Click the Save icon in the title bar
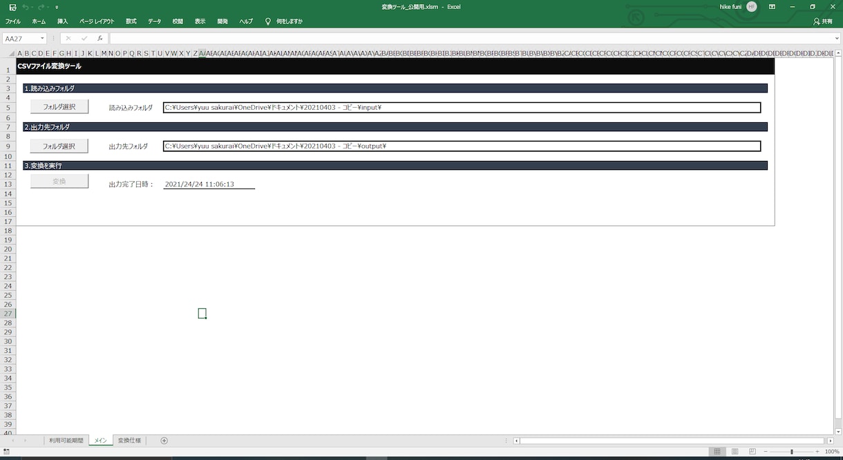The height and width of the screenshot is (460, 843). point(12,7)
